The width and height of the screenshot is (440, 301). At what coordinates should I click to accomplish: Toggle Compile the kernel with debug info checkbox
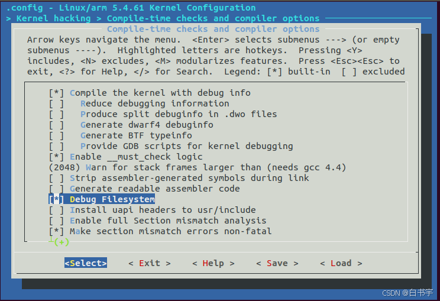(x=56, y=93)
